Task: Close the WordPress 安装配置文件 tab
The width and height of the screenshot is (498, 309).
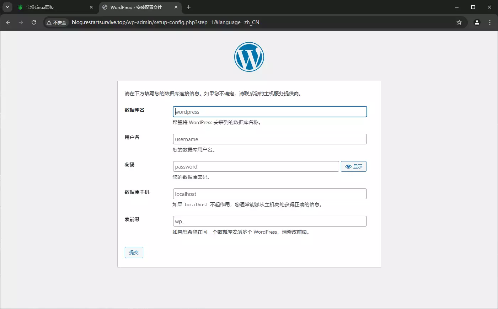Action: [x=176, y=7]
